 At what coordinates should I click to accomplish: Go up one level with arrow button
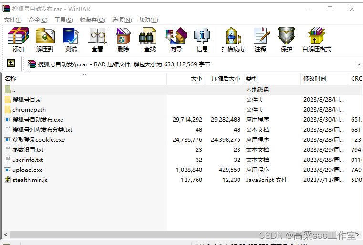[11, 63]
